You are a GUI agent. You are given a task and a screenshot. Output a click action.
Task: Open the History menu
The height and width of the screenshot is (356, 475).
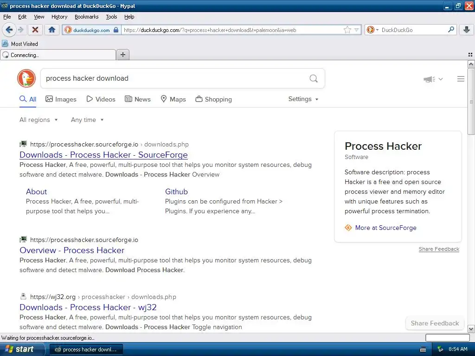[59, 17]
